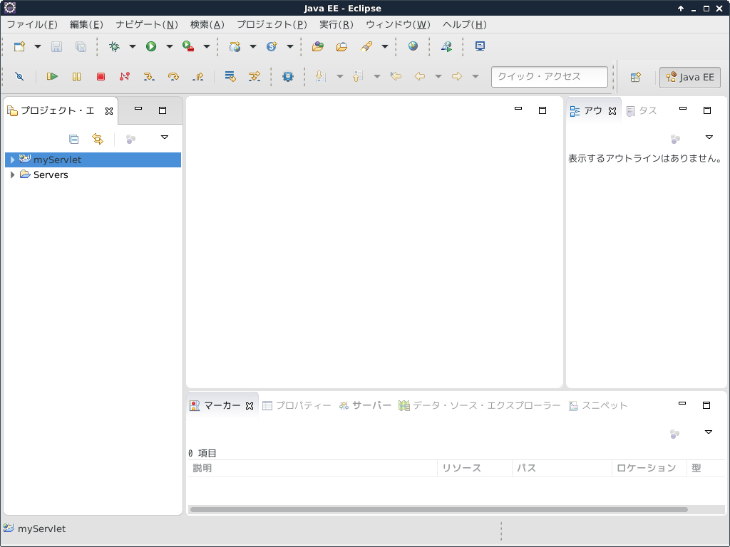This screenshot has width=730, height=547.
Task: Click Collapse All in Project Explorer
Action: (x=73, y=139)
